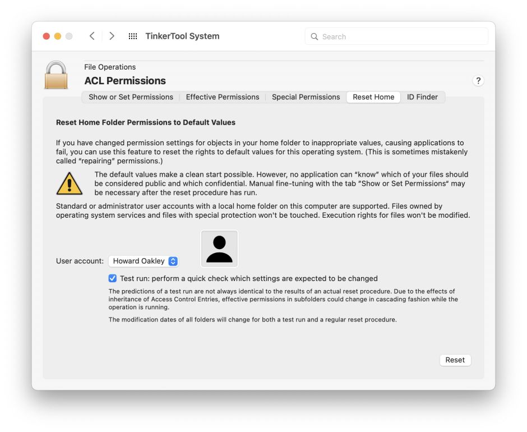Viewport: 527px width, 432px height.
Task: Close the TinkerTool System window
Action: tap(47, 36)
